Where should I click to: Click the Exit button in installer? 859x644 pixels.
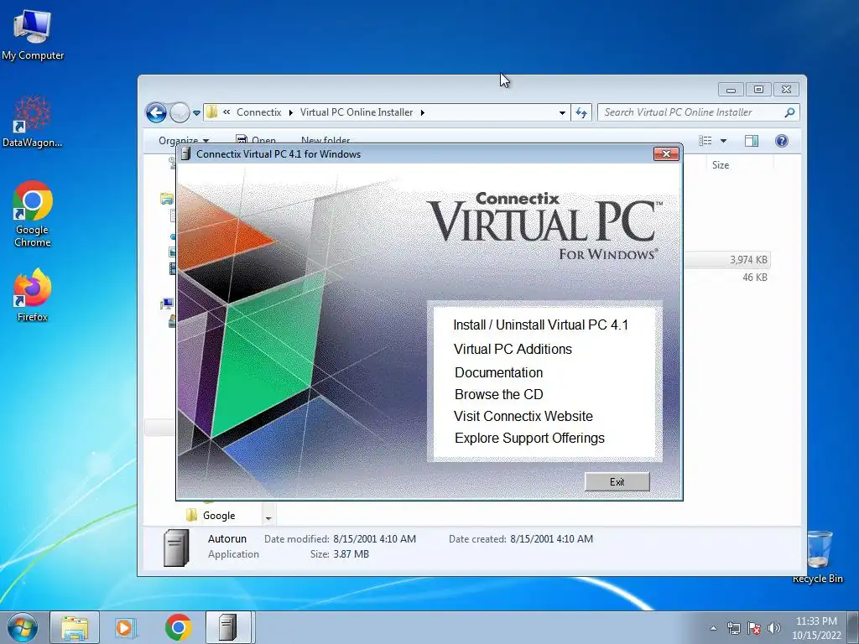pos(617,482)
